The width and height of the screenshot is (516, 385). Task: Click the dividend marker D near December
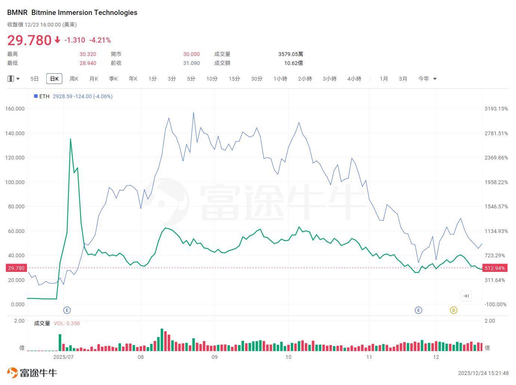pyautogui.click(x=453, y=310)
